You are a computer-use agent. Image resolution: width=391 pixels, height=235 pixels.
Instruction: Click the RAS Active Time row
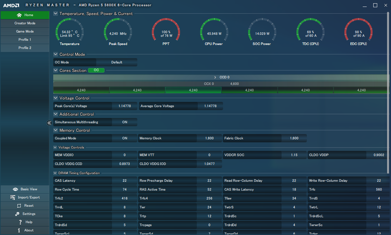click(180, 190)
